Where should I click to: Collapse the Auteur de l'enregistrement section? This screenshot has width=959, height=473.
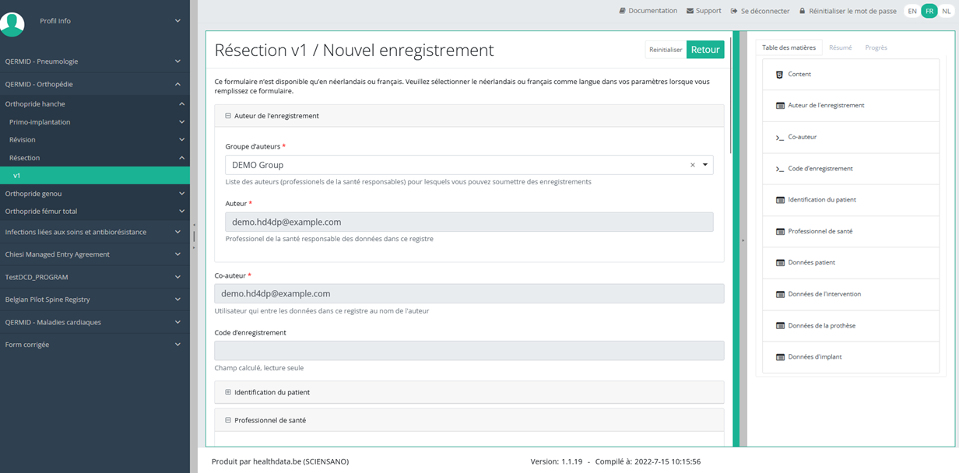(x=228, y=116)
